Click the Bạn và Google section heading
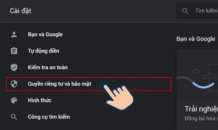 point(196,39)
